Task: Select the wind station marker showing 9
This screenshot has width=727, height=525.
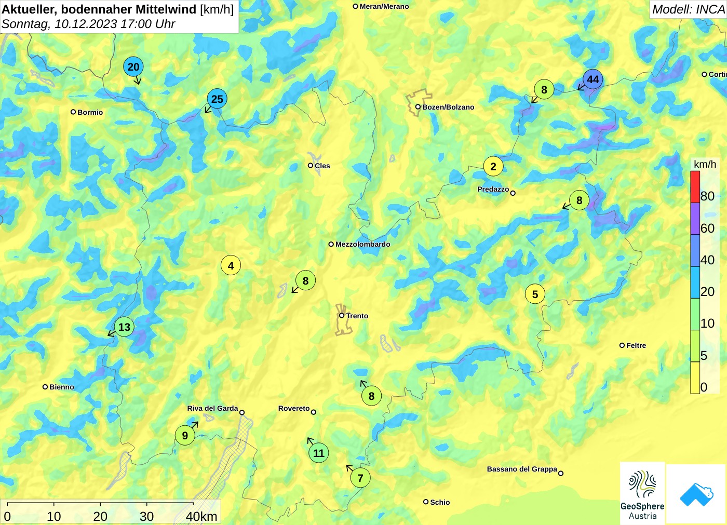Action: click(185, 435)
